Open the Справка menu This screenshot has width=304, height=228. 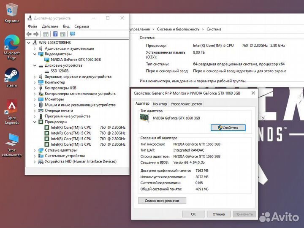pos(81,26)
